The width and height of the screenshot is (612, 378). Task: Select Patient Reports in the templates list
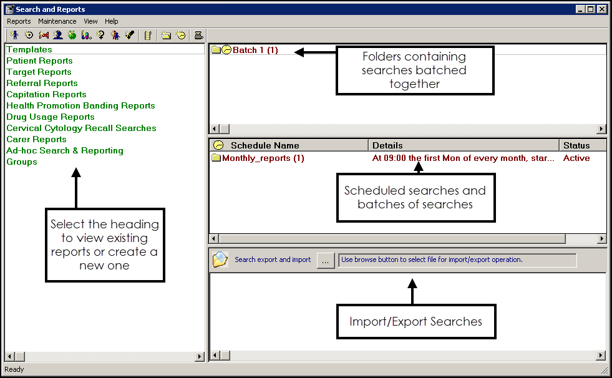(x=39, y=61)
